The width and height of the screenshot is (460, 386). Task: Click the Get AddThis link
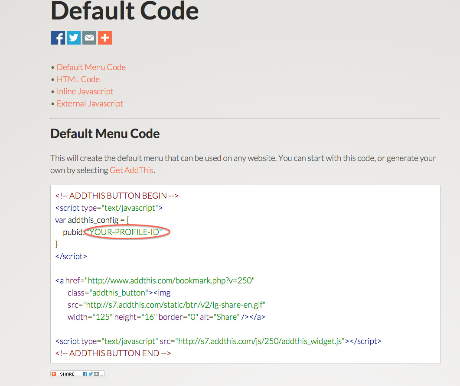[x=131, y=170]
